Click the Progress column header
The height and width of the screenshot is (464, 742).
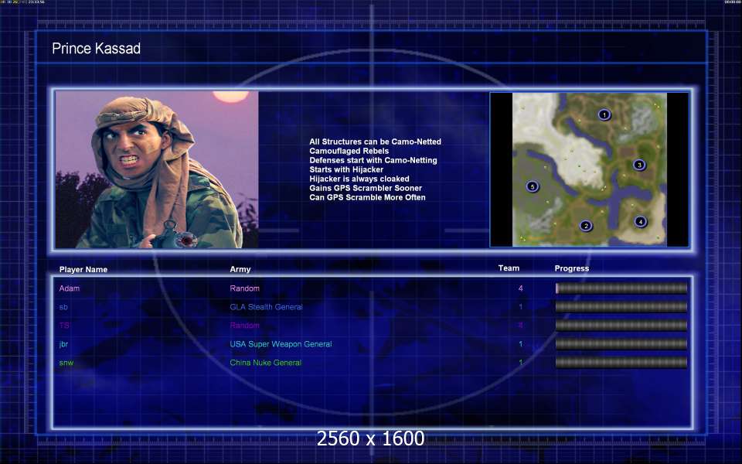pos(572,268)
